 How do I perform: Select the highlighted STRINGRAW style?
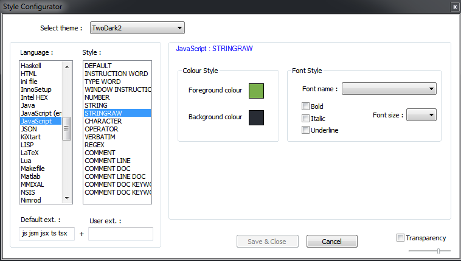[117, 113]
